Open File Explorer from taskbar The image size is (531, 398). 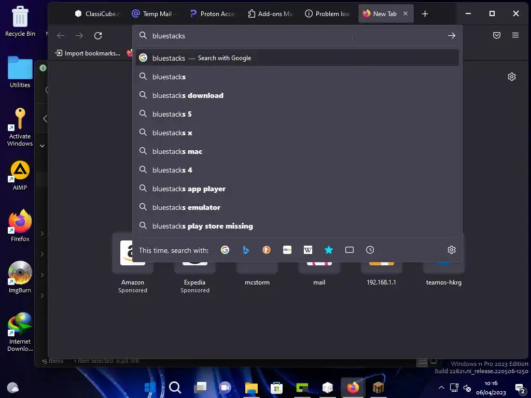click(x=251, y=387)
